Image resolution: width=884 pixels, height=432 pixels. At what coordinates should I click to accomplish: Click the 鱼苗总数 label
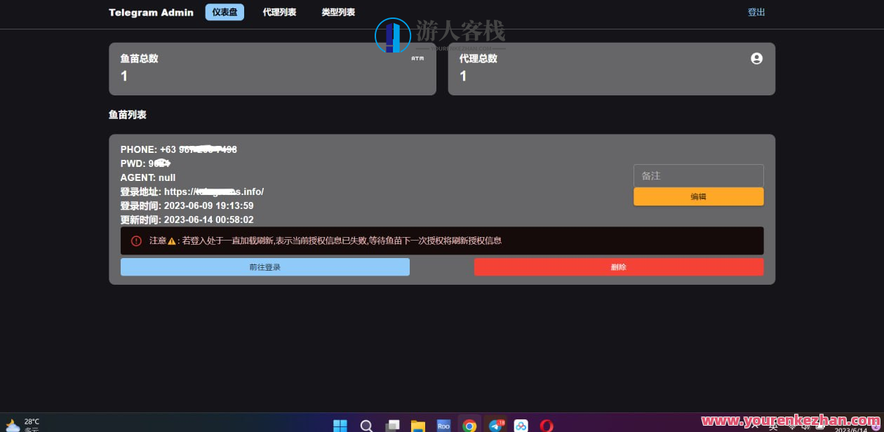click(139, 58)
